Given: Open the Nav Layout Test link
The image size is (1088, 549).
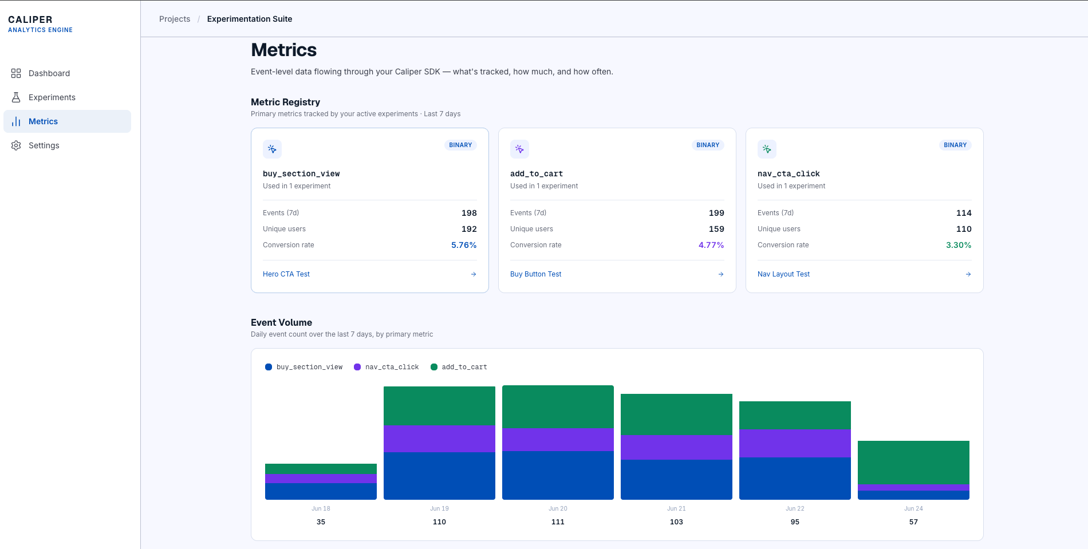Looking at the screenshot, I should pos(783,274).
